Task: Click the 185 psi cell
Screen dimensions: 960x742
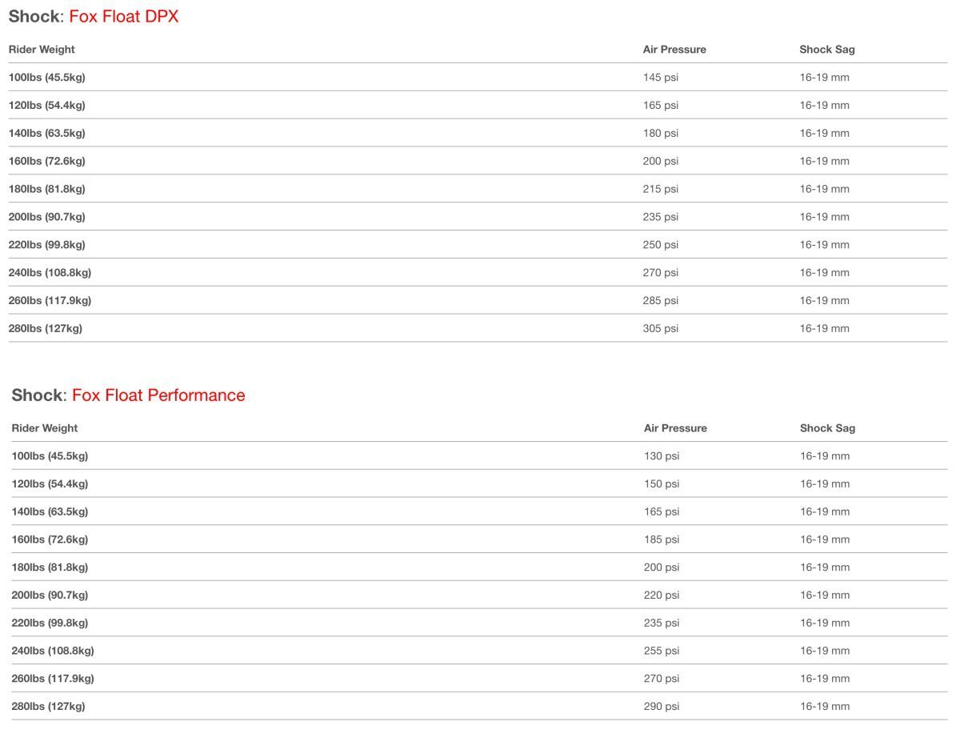Action: 661,539
